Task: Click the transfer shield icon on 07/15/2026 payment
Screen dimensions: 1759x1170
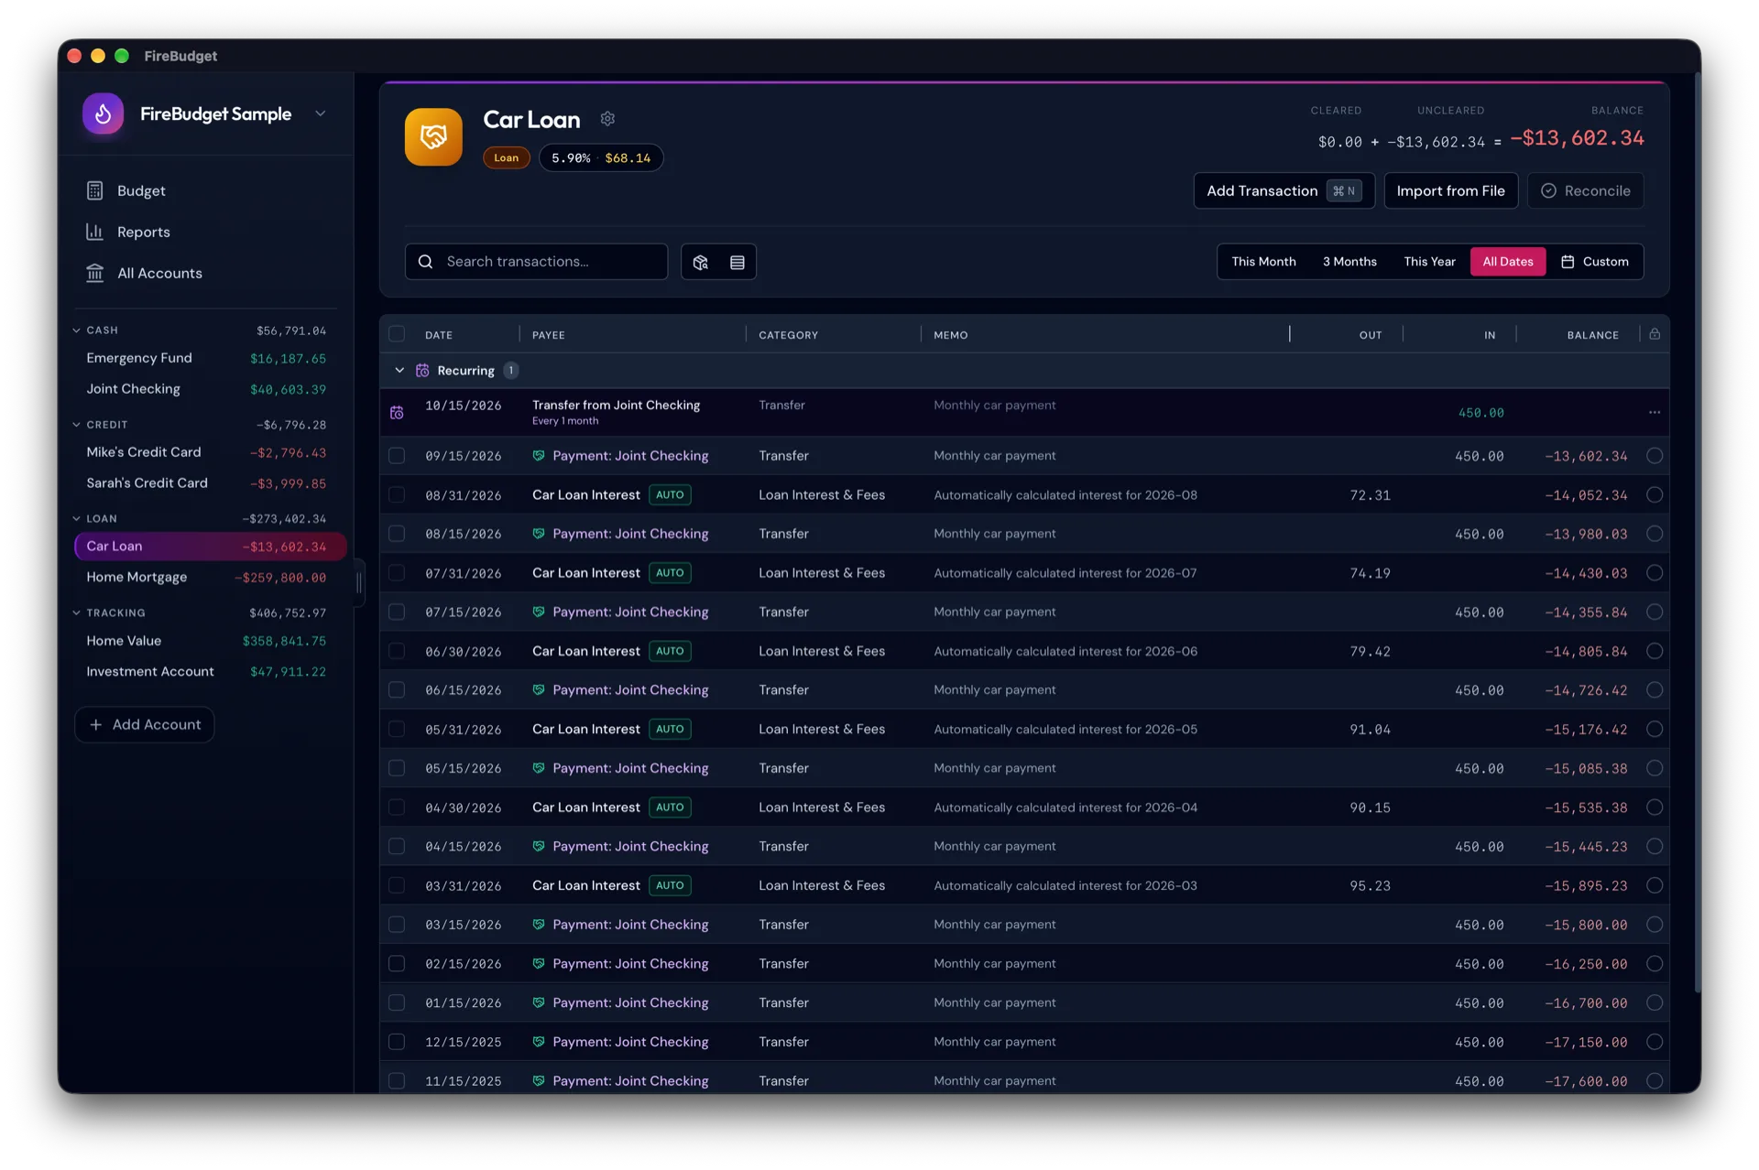Action: click(539, 612)
